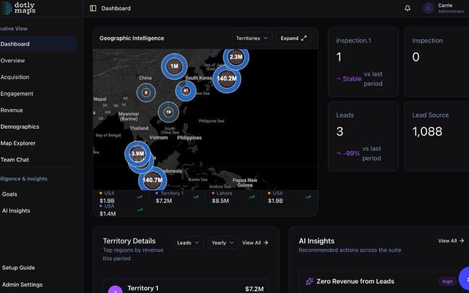Toggle the sidebar panel icon
Image resolution: width=469 pixels, height=293 pixels.
pyautogui.click(x=93, y=8)
